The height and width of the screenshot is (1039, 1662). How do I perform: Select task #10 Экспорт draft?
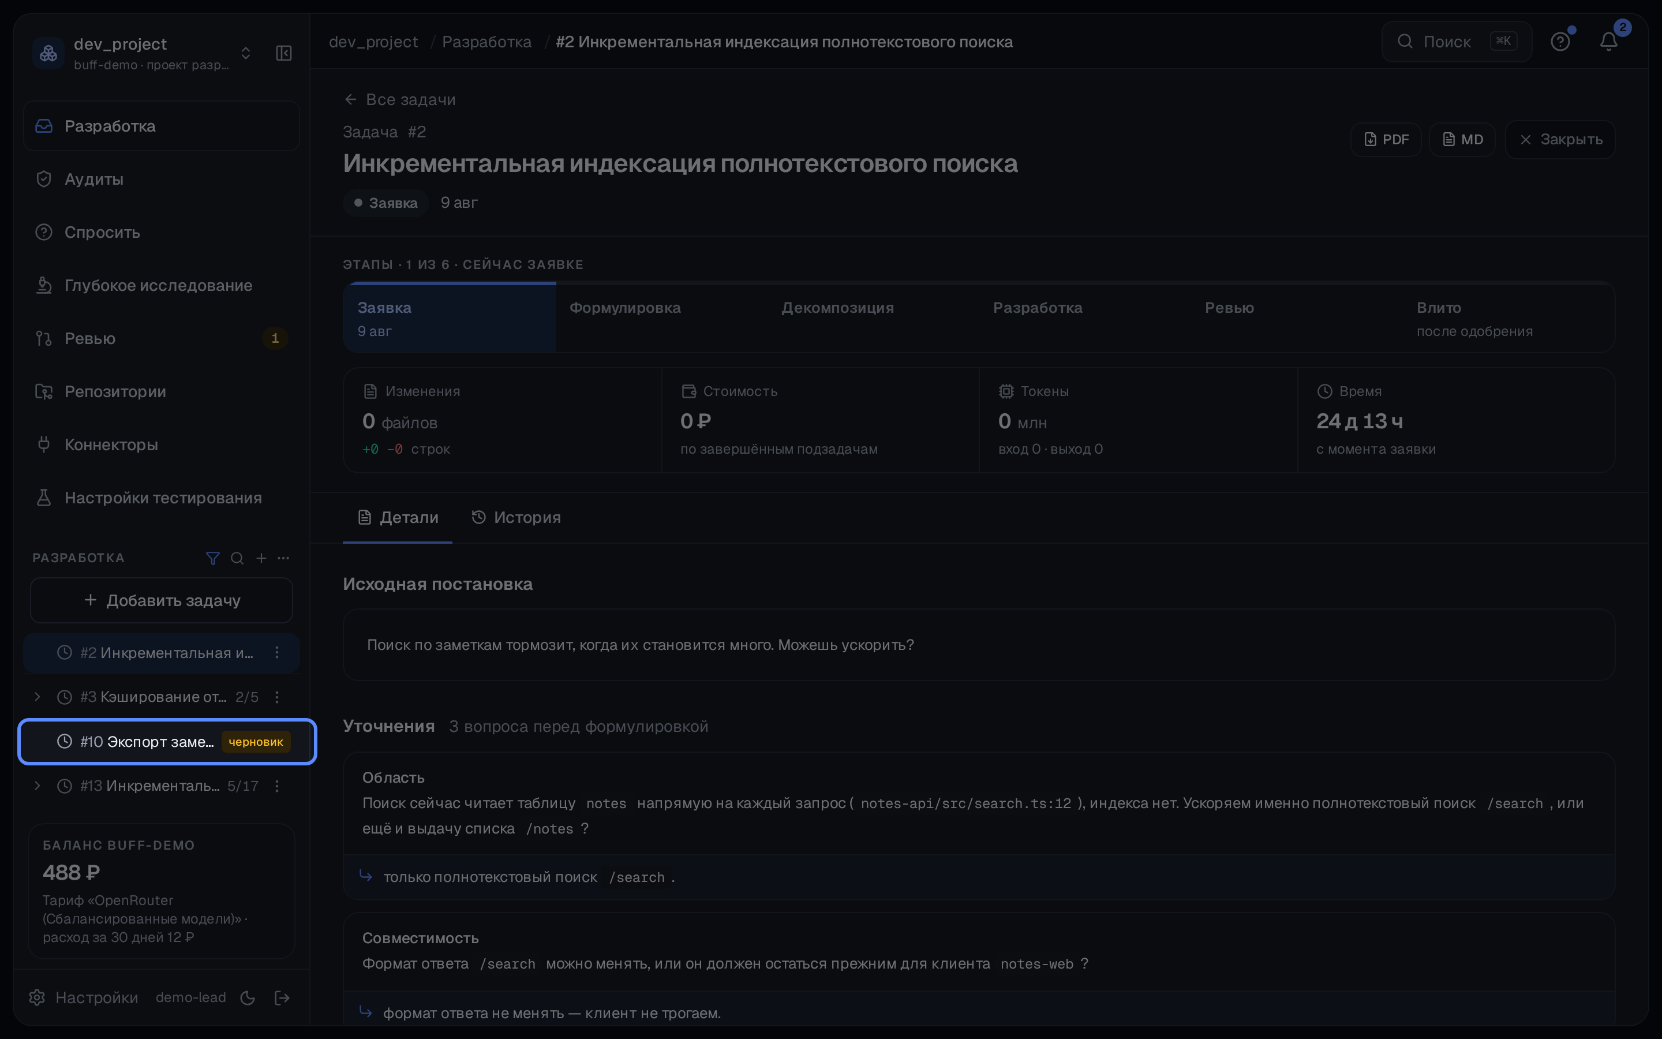167,742
